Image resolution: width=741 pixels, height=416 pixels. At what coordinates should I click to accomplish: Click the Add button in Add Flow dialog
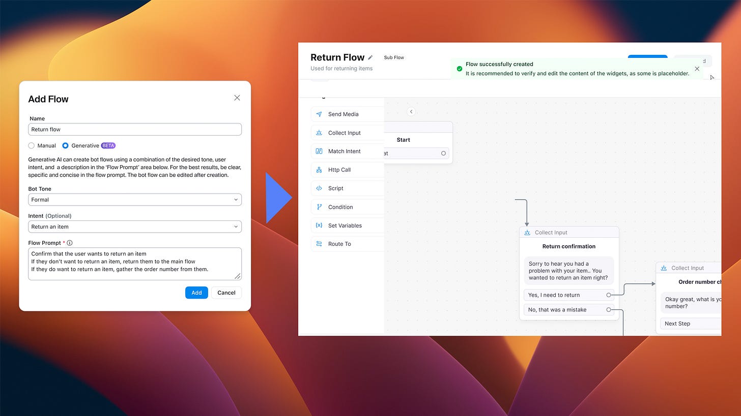[x=196, y=293]
